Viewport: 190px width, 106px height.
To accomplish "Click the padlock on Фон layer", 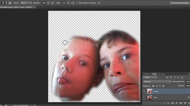I will 189,97.
